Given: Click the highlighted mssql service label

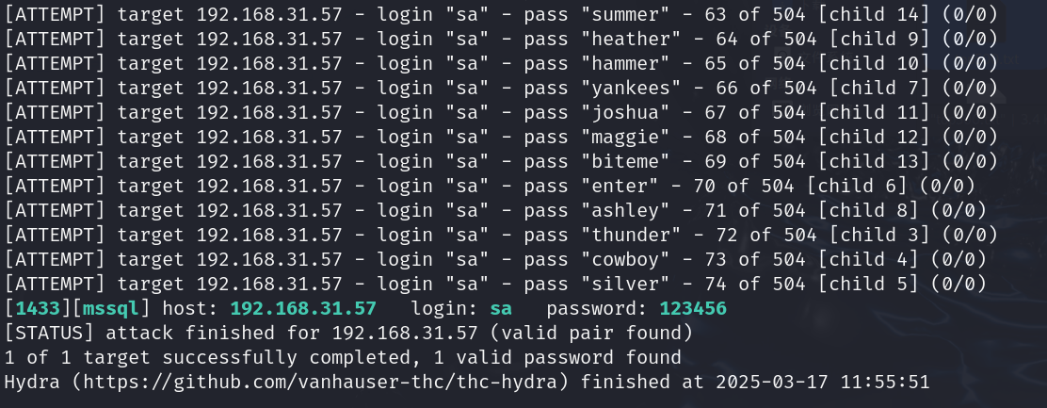Looking at the screenshot, I should pyautogui.click(x=111, y=308).
